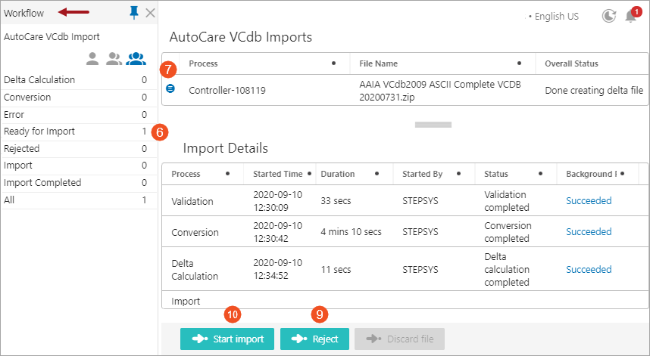Open Succeeded link in Validation row
The image size is (650, 356).
589,201
